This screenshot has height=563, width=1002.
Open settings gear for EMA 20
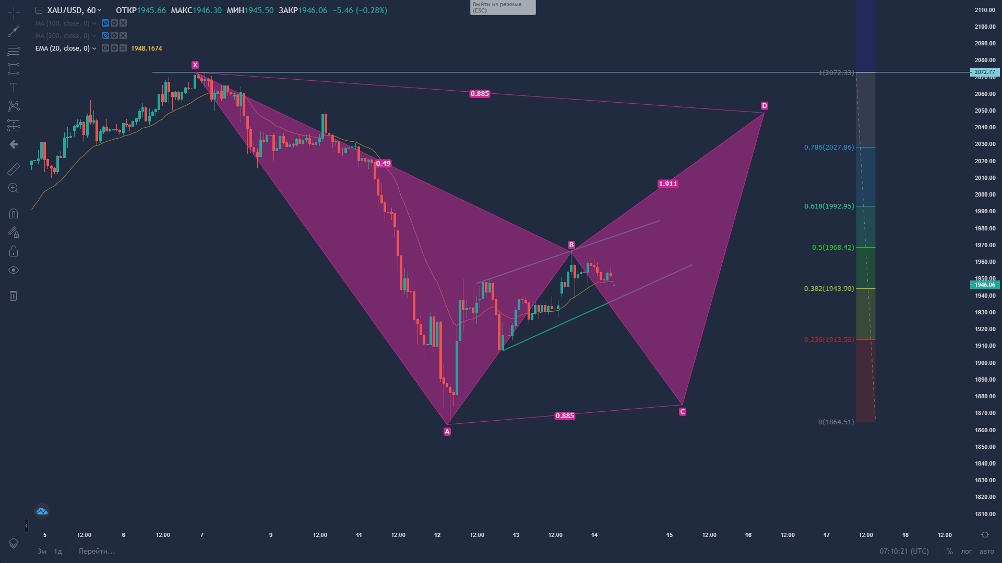[114, 48]
